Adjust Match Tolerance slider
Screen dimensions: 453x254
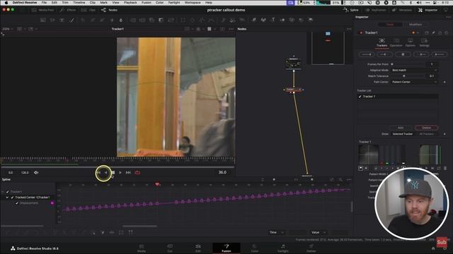[x=408, y=76]
